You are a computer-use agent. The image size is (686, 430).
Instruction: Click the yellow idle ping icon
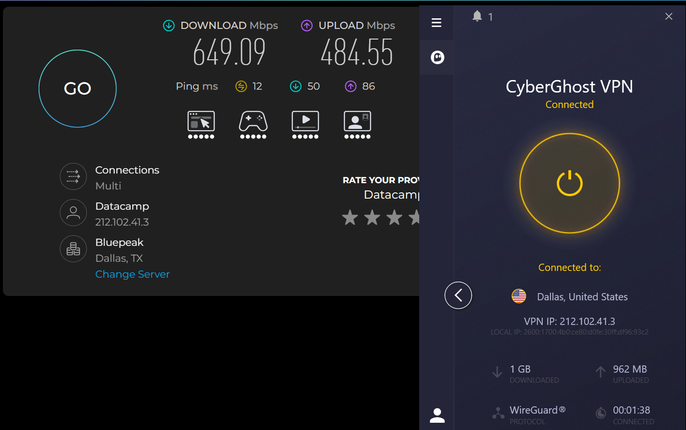tap(241, 86)
